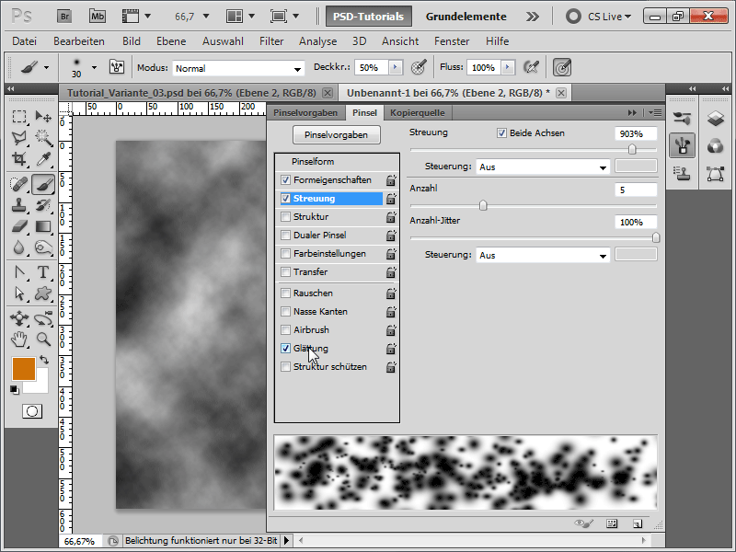Select the Magic Wand tool
The width and height of the screenshot is (736, 552).
[43, 137]
